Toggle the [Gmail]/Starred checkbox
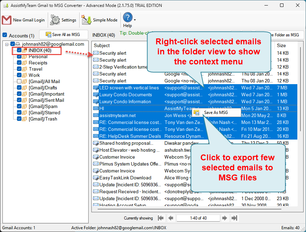306x232 pixels. tap(19, 113)
